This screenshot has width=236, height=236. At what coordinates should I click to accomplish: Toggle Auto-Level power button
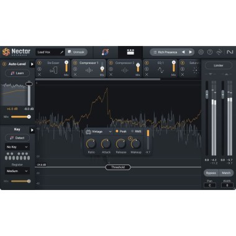[4, 64]
